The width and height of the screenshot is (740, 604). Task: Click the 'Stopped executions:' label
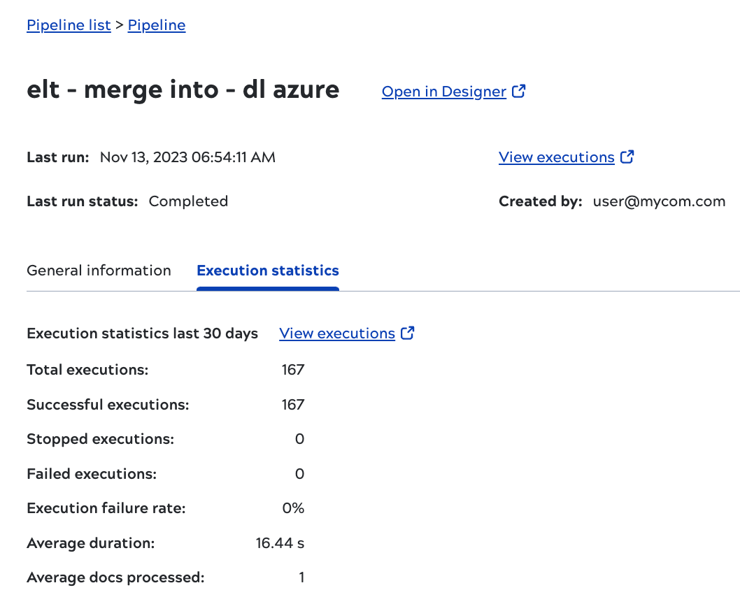(x=101, y=439)
